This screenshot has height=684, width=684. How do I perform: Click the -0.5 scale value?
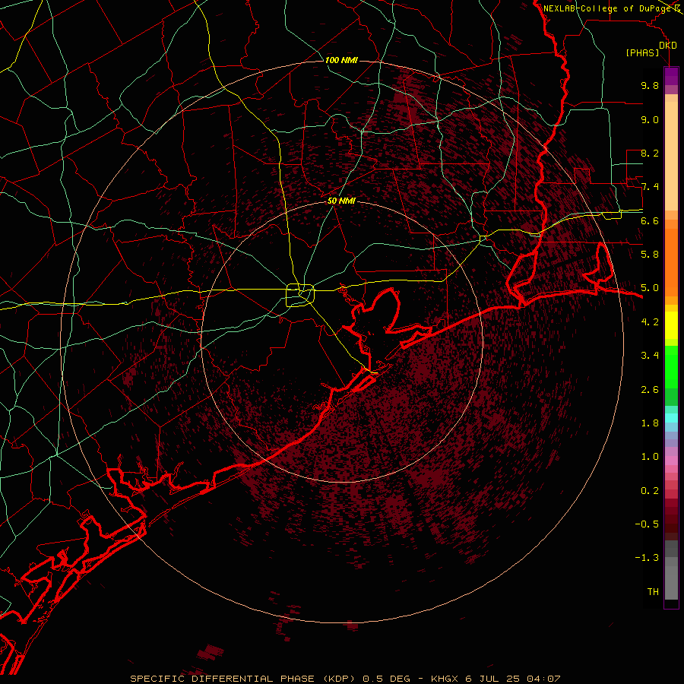(x=647, y=524)
